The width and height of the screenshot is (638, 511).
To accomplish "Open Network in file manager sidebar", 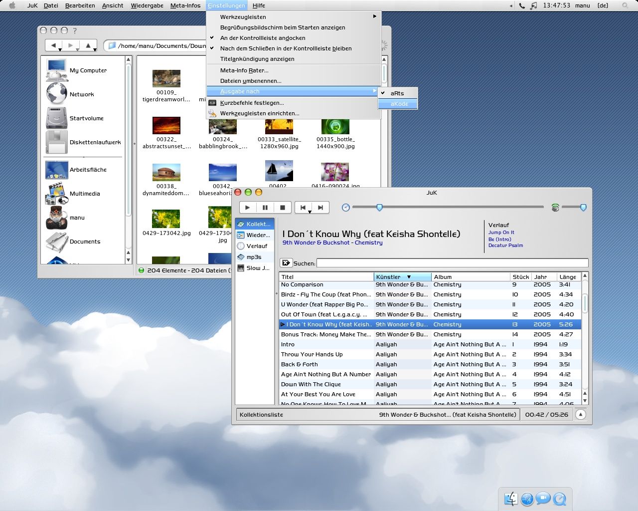I will pos(70,94).
